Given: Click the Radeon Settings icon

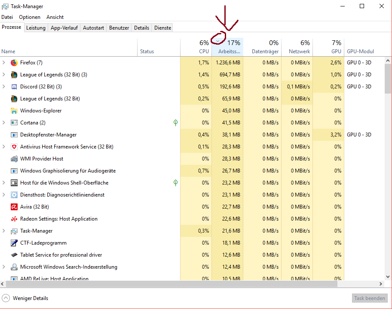Looking at the screenshot, I should (x=14, y=219).
